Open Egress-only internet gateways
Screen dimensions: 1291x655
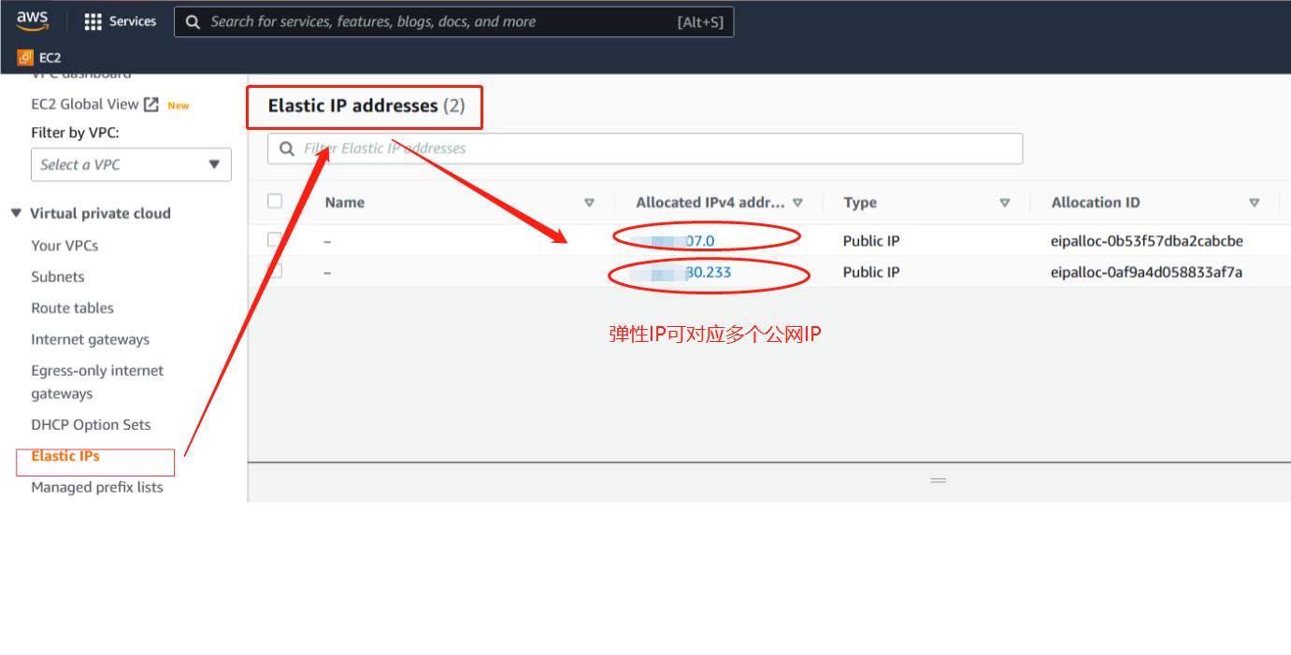(97, 382)
